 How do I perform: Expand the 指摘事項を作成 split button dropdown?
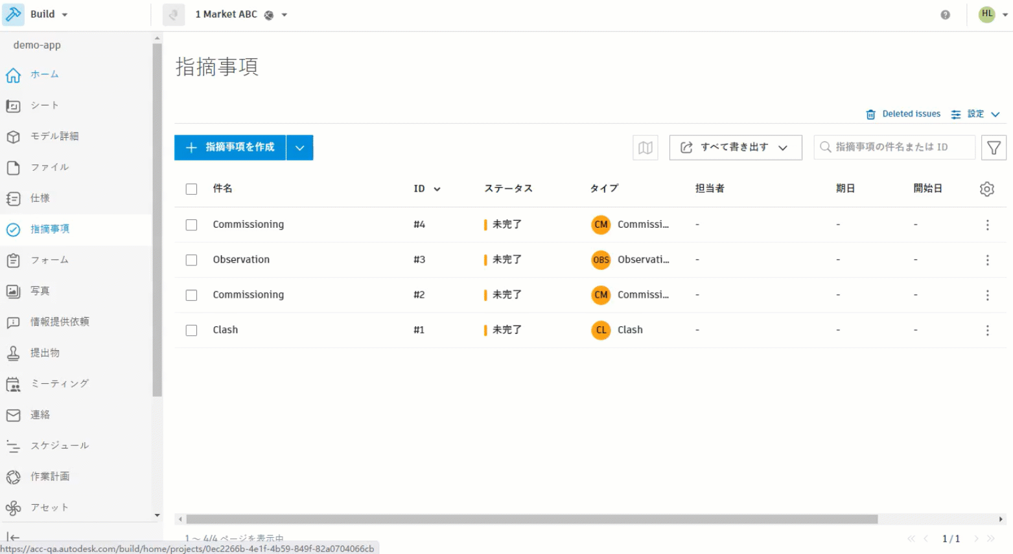pos(299,147)
